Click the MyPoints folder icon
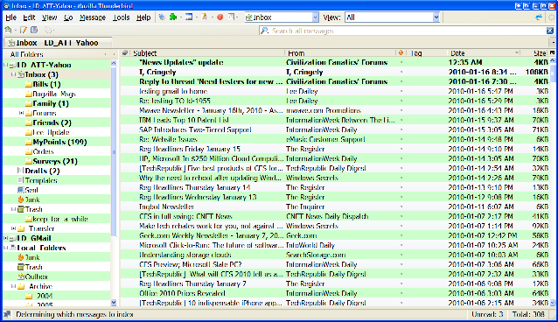The image size is (558, 322). click(x=29, y=142)
